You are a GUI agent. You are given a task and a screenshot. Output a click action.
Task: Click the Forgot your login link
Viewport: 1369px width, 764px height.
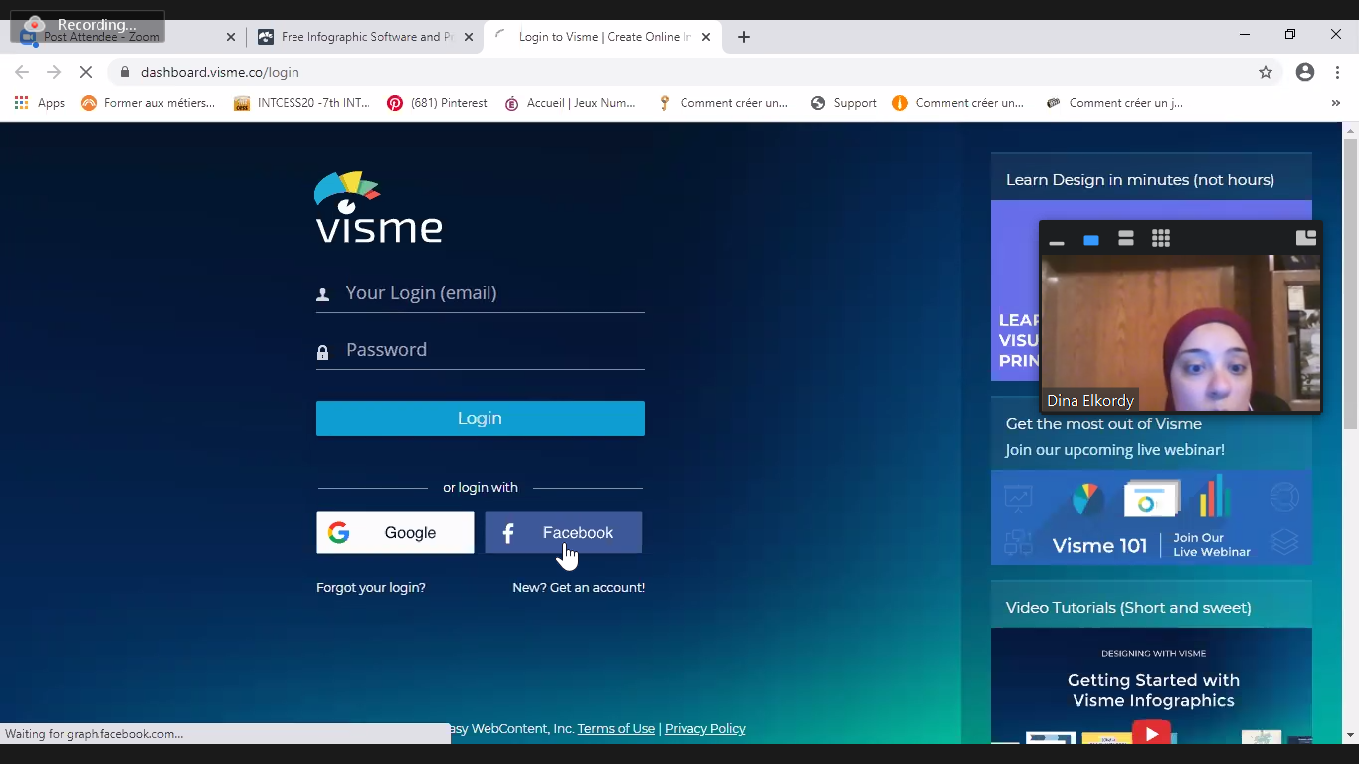coord(371,588)
